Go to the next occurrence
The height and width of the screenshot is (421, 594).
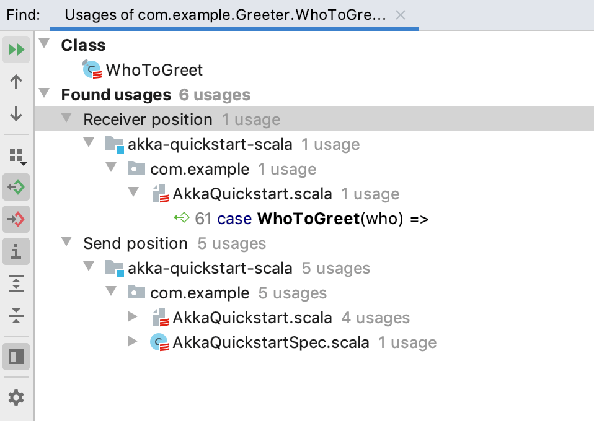[15, 115]
